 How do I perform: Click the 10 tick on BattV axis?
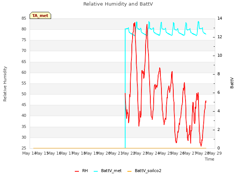[x=220, y=55]
